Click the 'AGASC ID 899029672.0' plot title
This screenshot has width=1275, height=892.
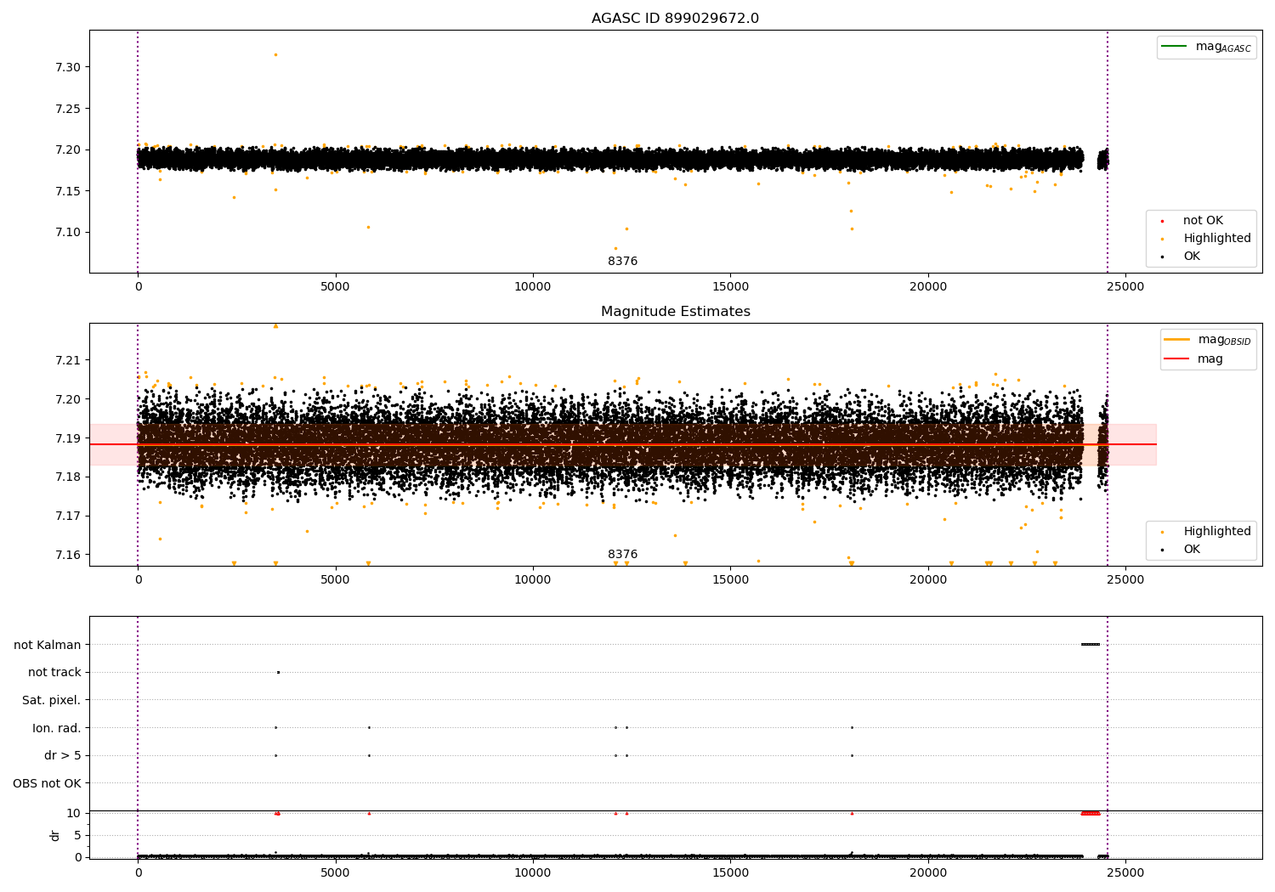point(675,19)
